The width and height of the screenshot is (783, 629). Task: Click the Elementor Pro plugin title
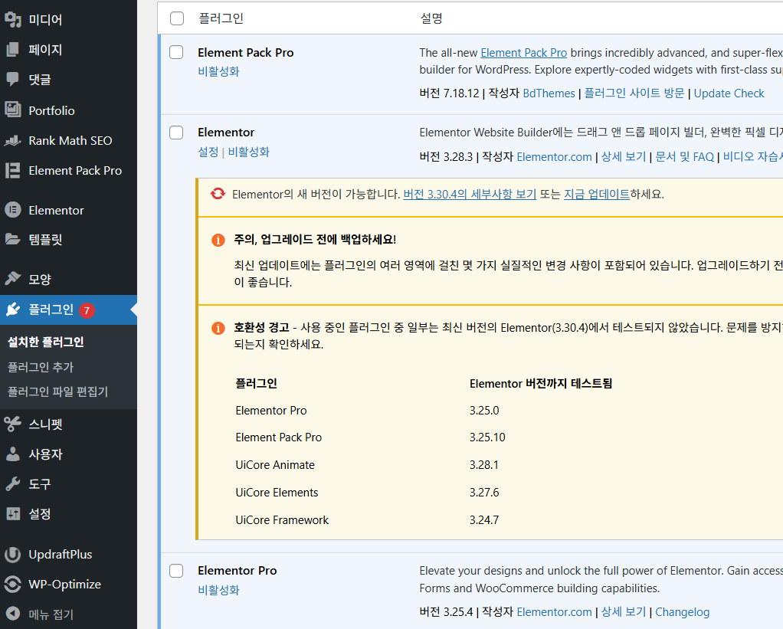[x=238, y=571]
